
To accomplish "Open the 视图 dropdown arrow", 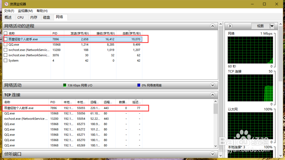I will (x=272, y=26).
